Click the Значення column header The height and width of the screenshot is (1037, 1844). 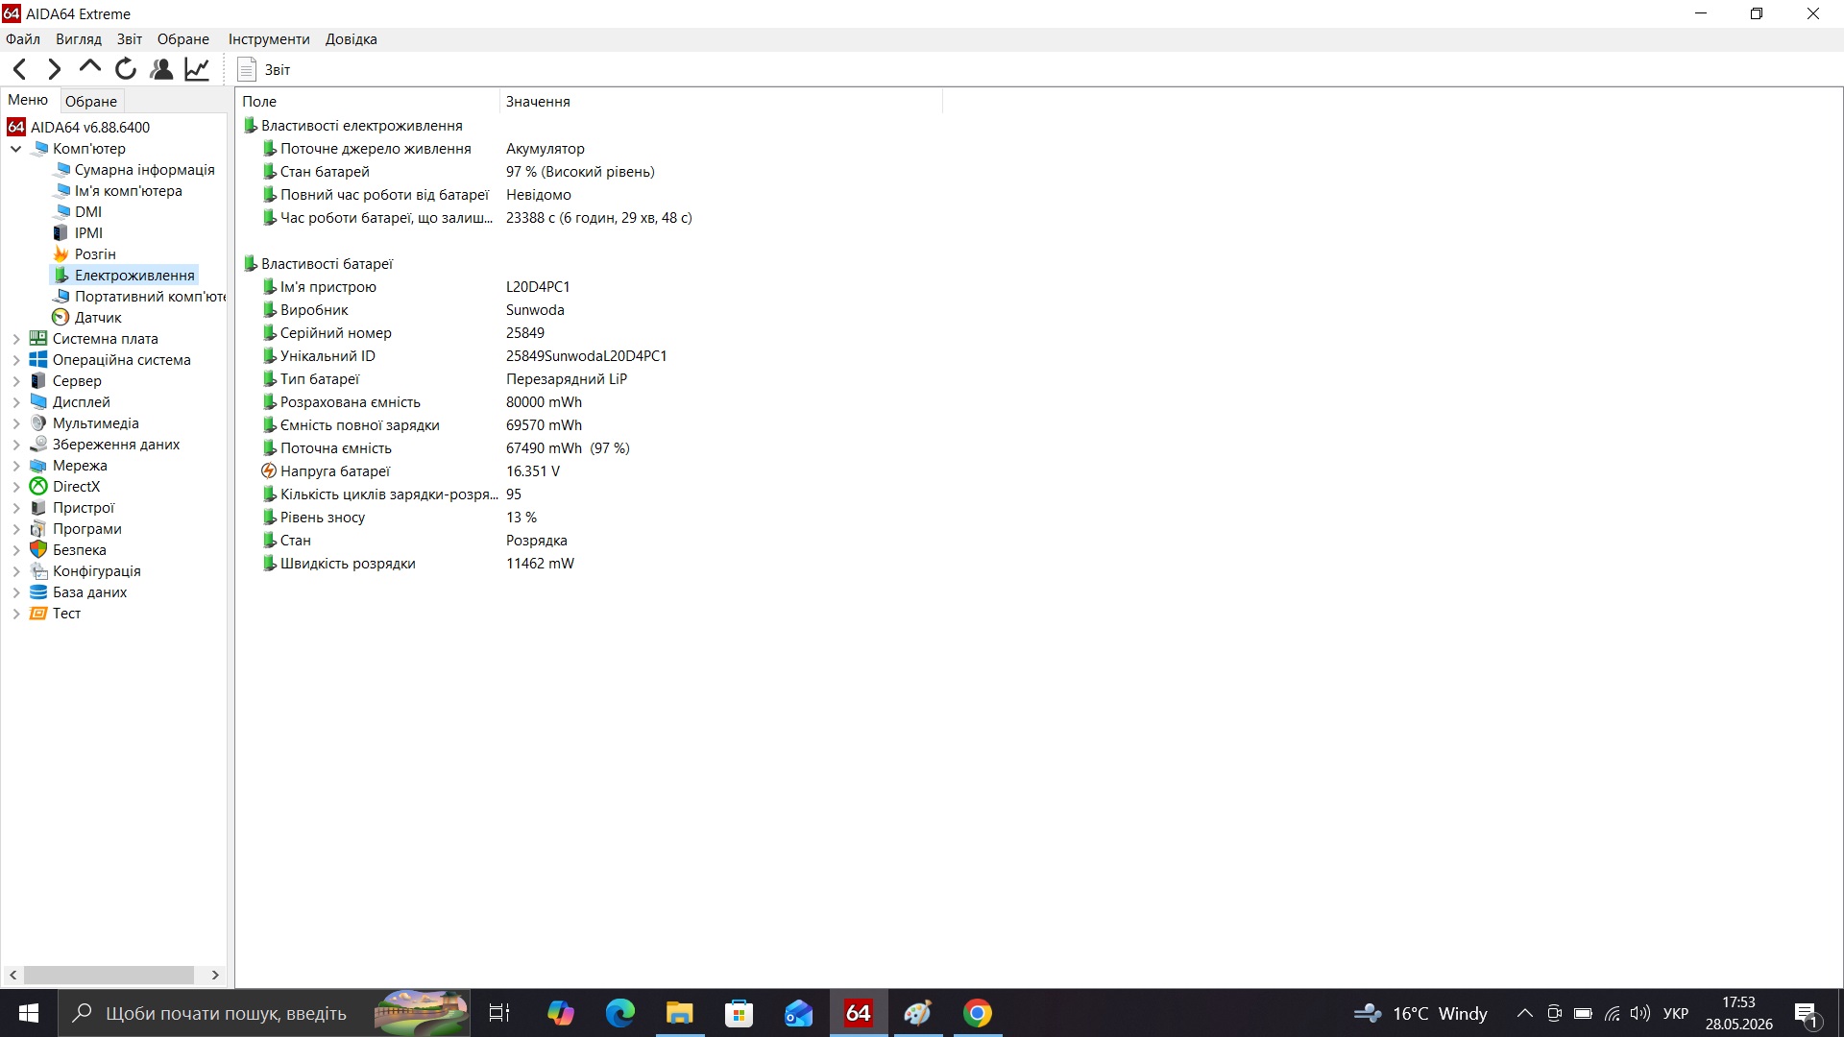tap(720, 102)
